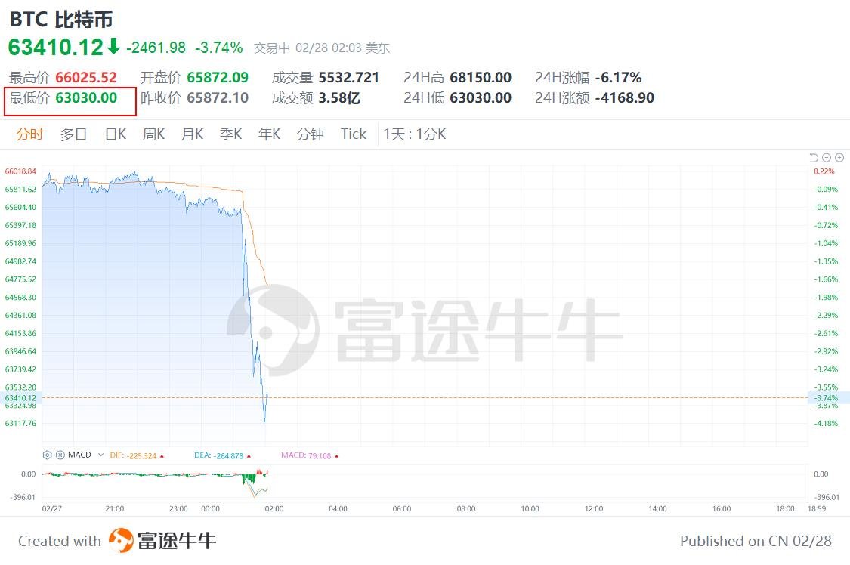Click the green down arrow beside the BTC price
Screen dimensions: 850x565
pyautogui.click(x=113, y=47)
